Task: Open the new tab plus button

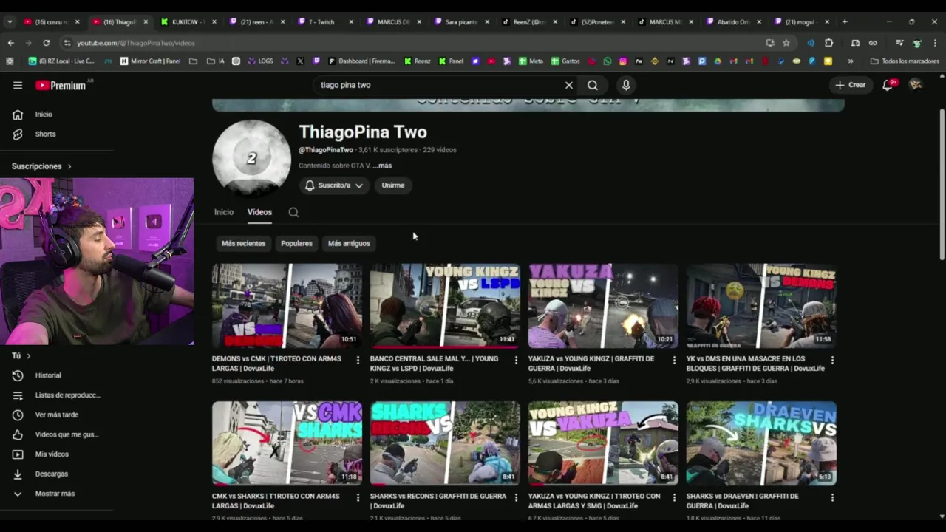Action: (x=845, y=22)
